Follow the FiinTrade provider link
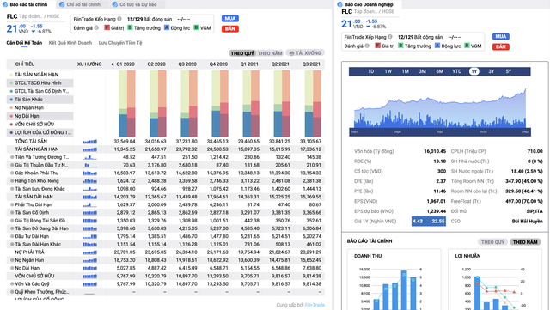 (x=315, y=305)
